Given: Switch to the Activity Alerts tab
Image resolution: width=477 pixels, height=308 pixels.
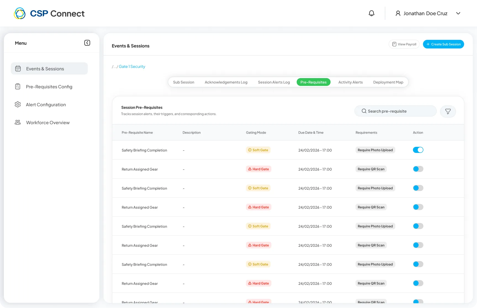Looking at the screenshot, I should 350,82.
